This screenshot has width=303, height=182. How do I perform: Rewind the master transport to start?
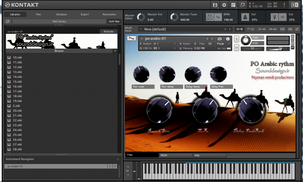click(x=208, y=19)
